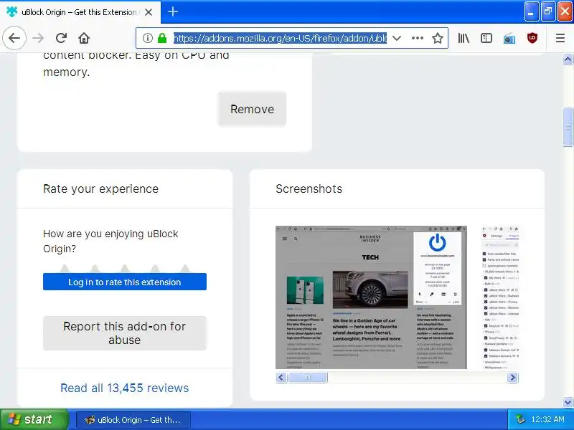The width and height of the screenshot is (574, 430).
Task: Open Read all 13,455 reviews link
Action: [x=124, y=388]
